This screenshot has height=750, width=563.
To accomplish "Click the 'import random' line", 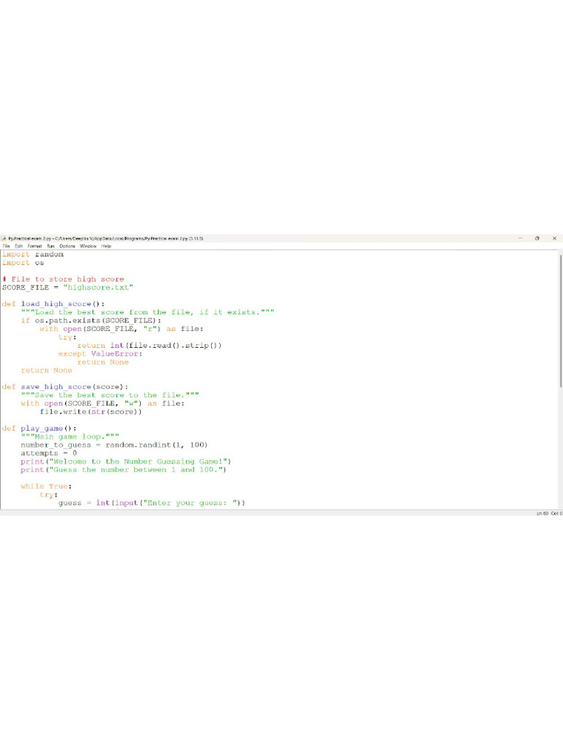I will click(x=32, y=254).
